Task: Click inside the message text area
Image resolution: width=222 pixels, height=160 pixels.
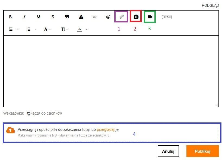Action: point(111,71)
